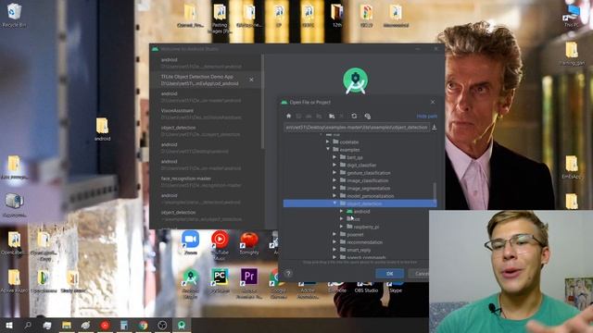Image resolution: width=593 pixels, height=333 pixels.
Task: Click the YouTube Music desktop shortcut
Action: [220, 245]
